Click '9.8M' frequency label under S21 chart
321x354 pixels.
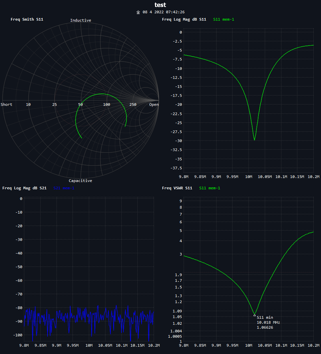[24, 345]
